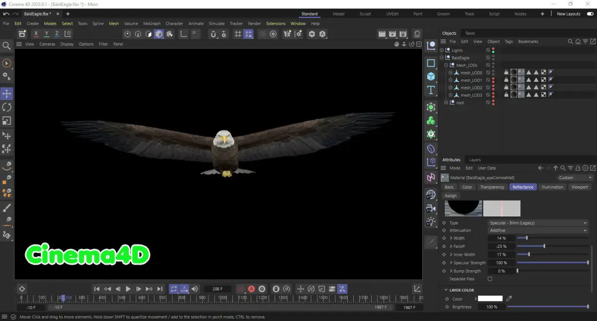Open the Render to Picture Viewer clapboard
The image size is (597, 321).
pos(393,34)
